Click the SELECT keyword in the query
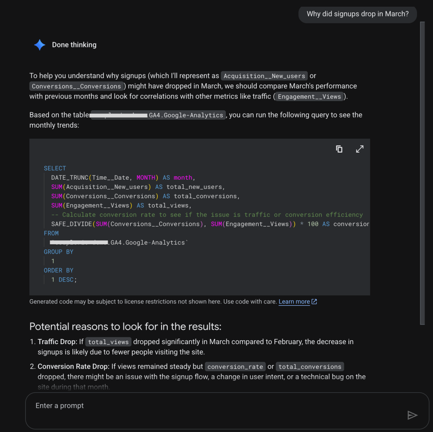This screenshot has width=433, height=432. click(x=55, y=168)
